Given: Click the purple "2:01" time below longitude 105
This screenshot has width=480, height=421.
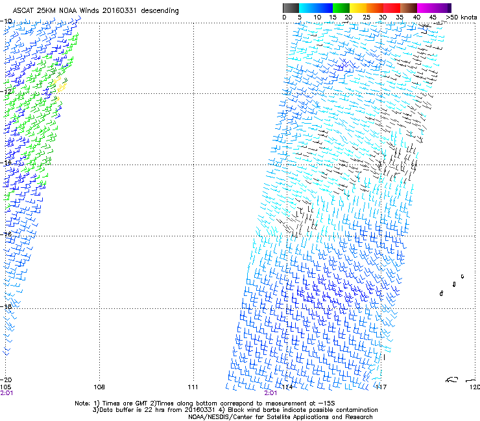Looking at the screenshot, I should click(x=6, y=393).
